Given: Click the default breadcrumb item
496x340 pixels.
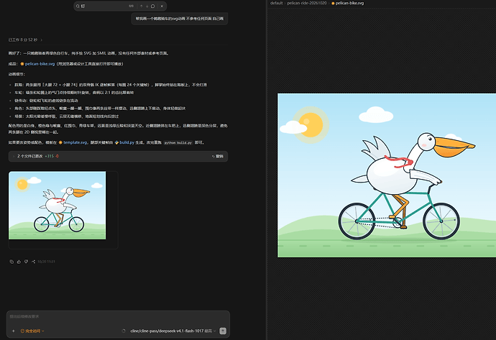Looking at the screenshot, I should [276, 3].
